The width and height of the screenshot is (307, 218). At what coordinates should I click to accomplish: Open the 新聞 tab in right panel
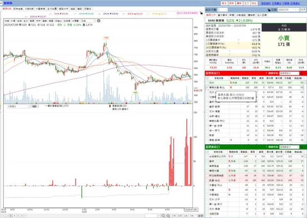click(x=231, y=15)
